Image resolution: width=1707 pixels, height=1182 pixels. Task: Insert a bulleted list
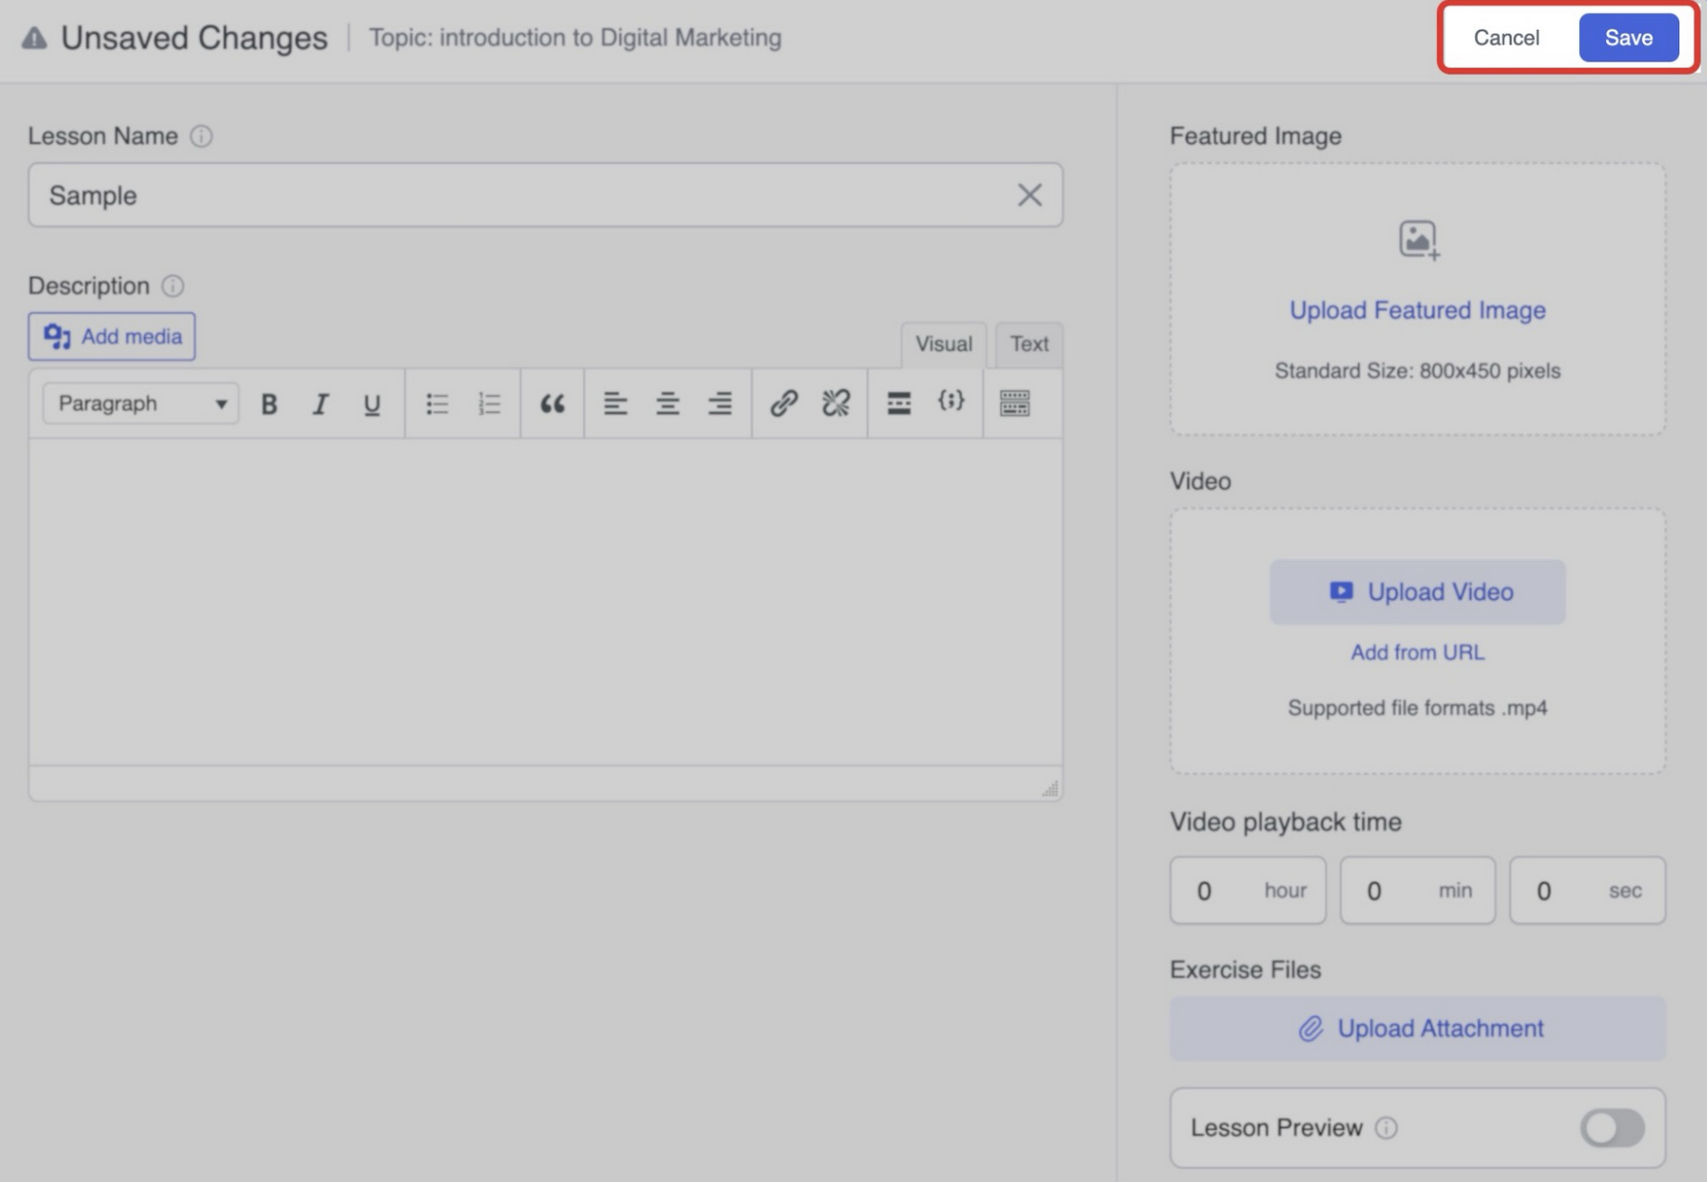(x=437, y=404)
